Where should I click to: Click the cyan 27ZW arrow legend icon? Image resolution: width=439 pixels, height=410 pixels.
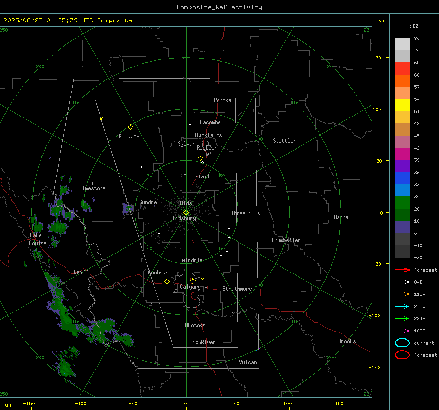pyautogui.click(x=402, y=307)
